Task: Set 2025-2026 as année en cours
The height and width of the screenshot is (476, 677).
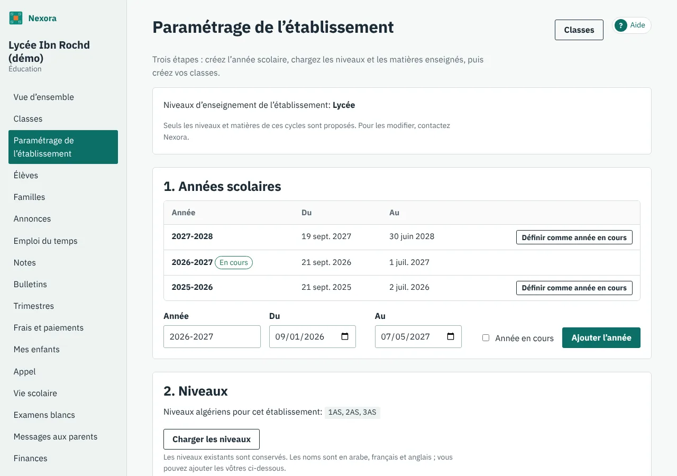Action: 574,288
